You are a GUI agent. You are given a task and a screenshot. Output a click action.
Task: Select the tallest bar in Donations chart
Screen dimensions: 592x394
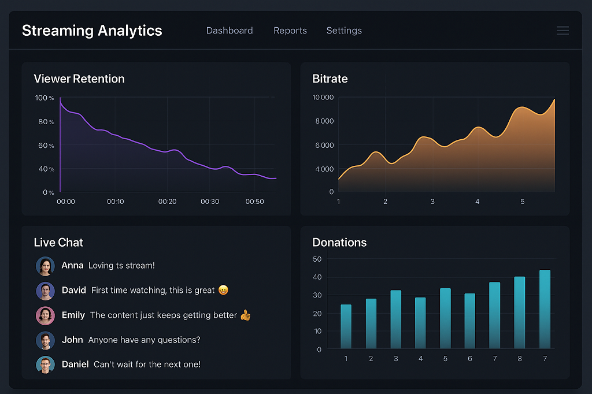[545, 309]
